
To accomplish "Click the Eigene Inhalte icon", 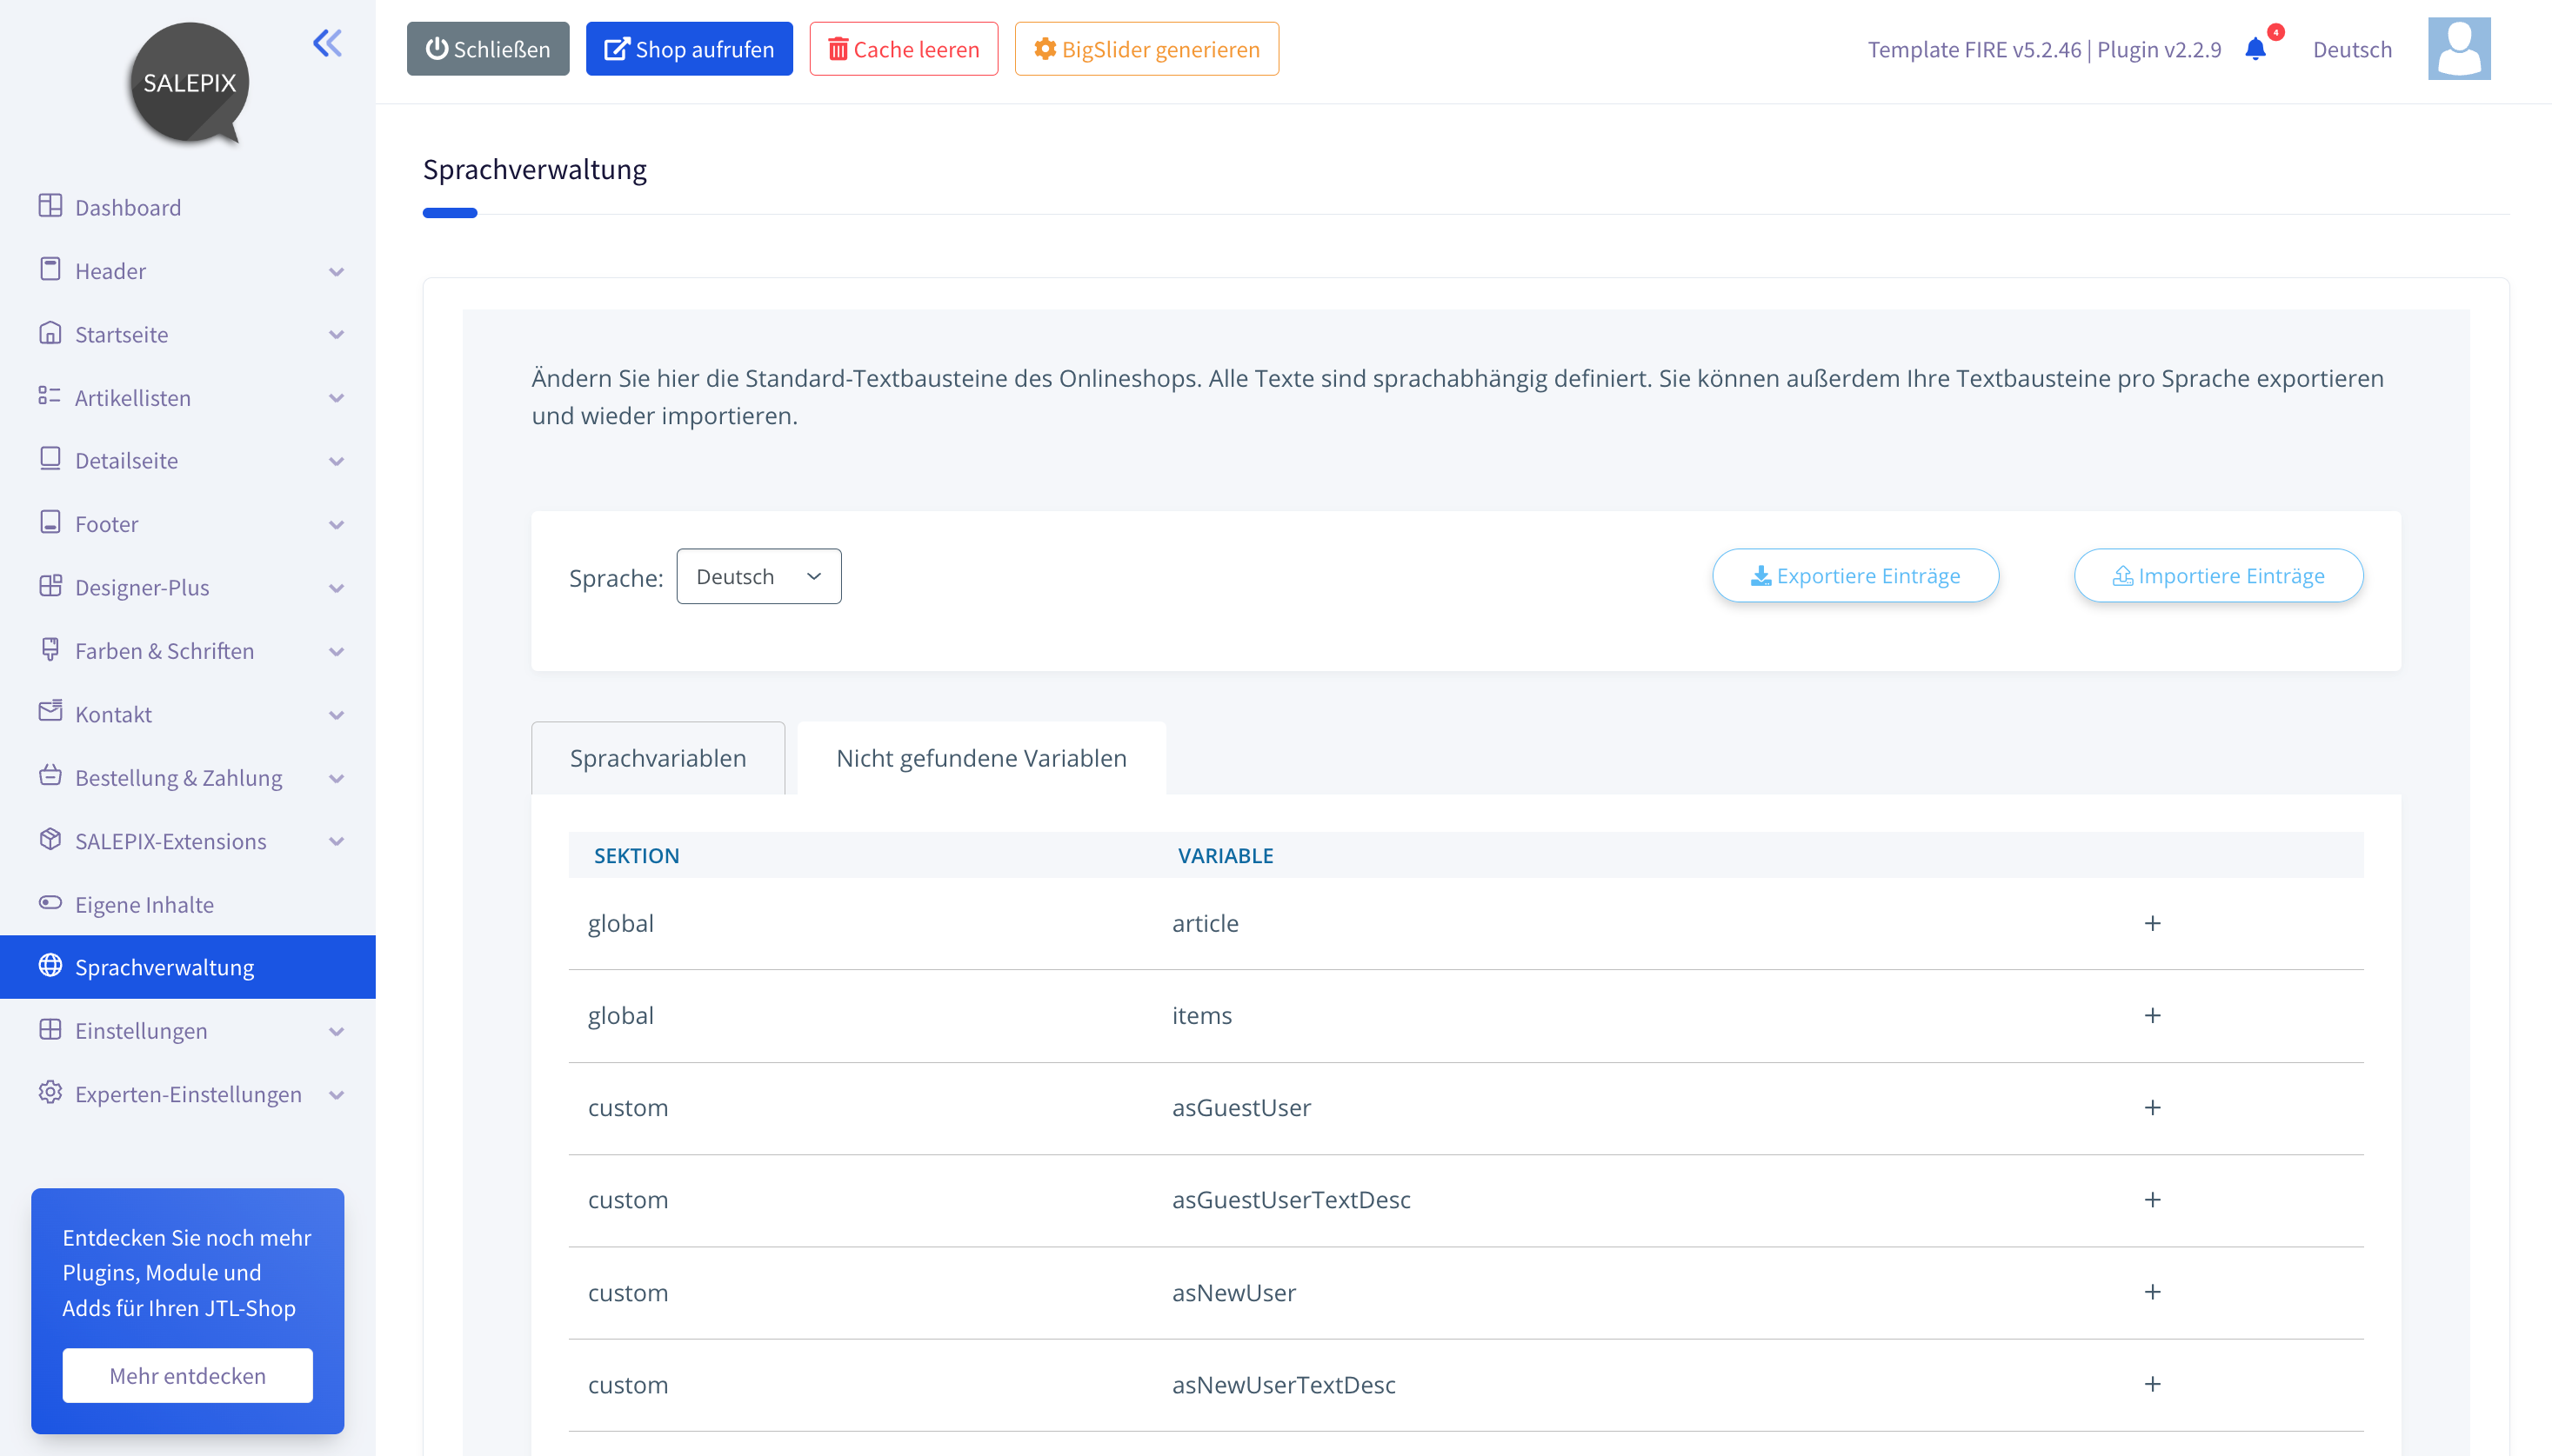I will click(50, 903).
